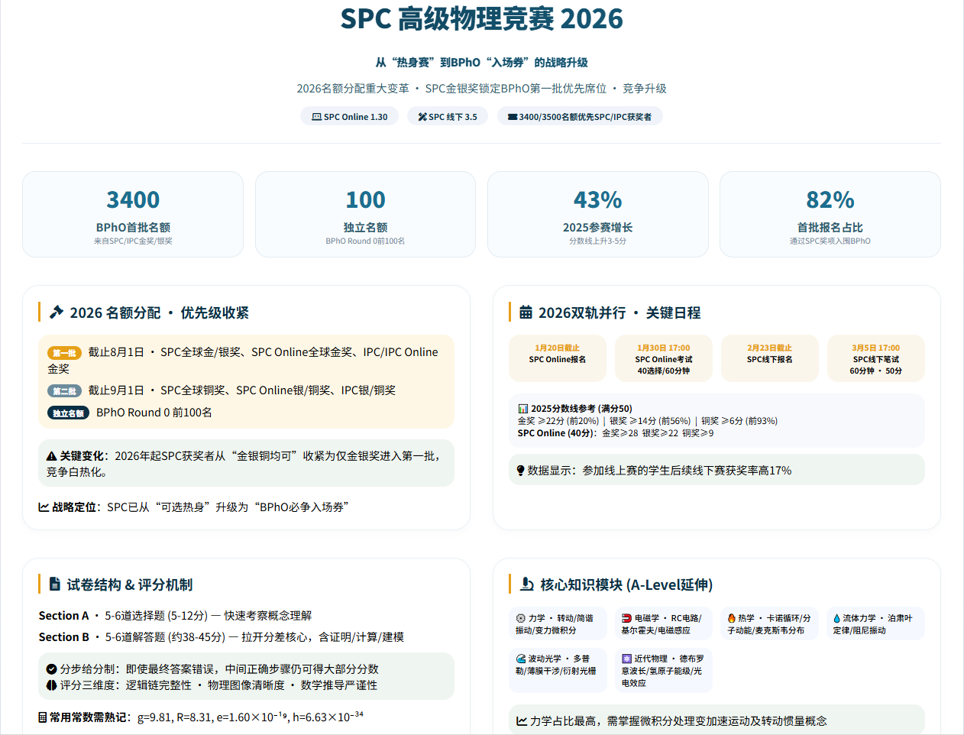Click the water droplet icon in 流体力学 module
Screen dimensions: 964x735
click(836, 618)
